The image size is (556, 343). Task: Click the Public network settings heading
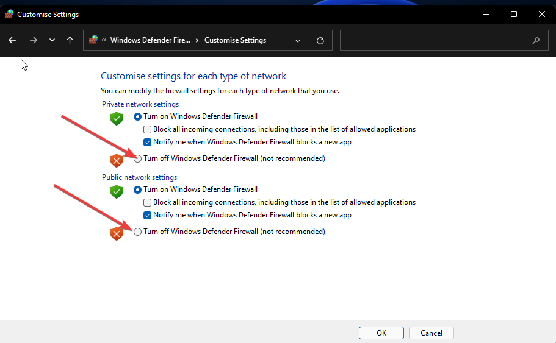(139, 177)
